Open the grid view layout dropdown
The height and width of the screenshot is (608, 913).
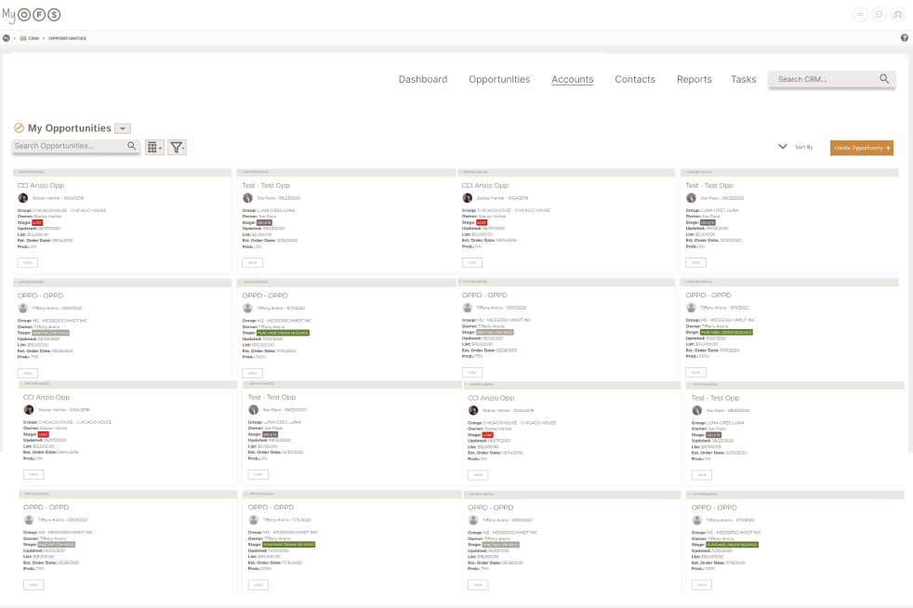pos(154,147)
